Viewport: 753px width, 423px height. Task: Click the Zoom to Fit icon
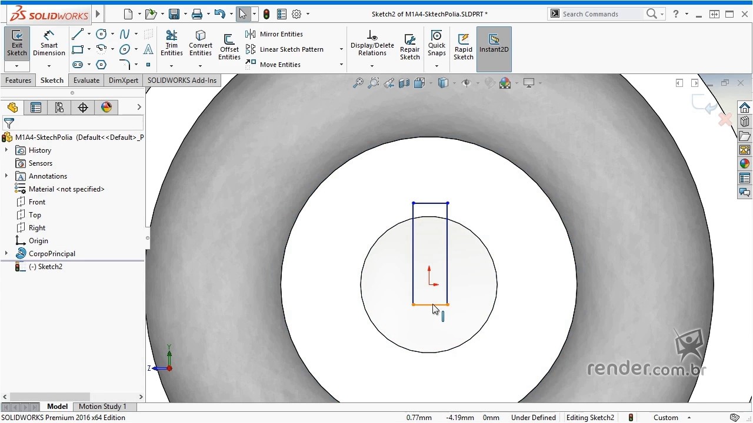click(x=358, y=83)
